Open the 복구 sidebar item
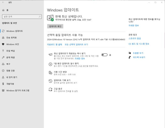 point(22,64)
